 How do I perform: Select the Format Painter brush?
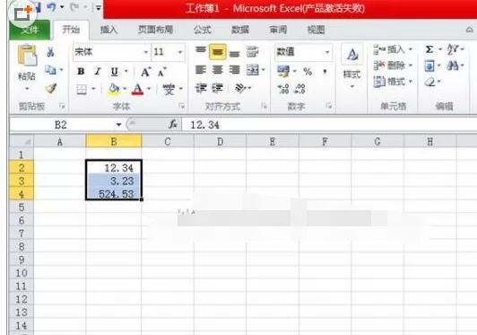[51, 88]
